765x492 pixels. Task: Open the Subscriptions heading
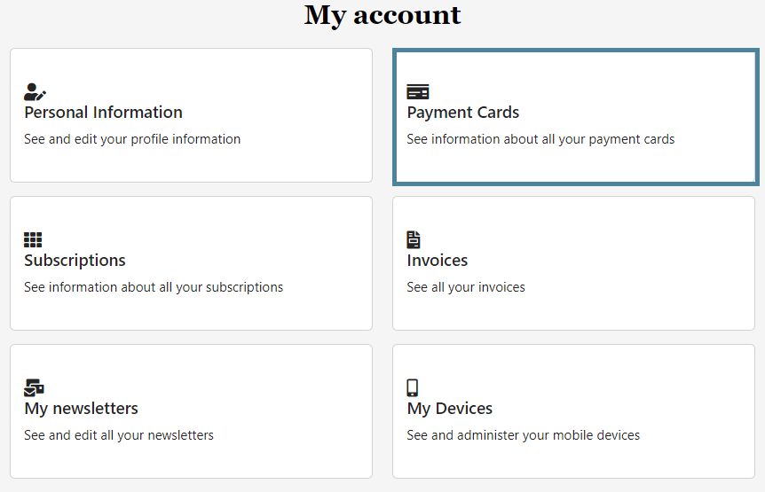(75, 261)
